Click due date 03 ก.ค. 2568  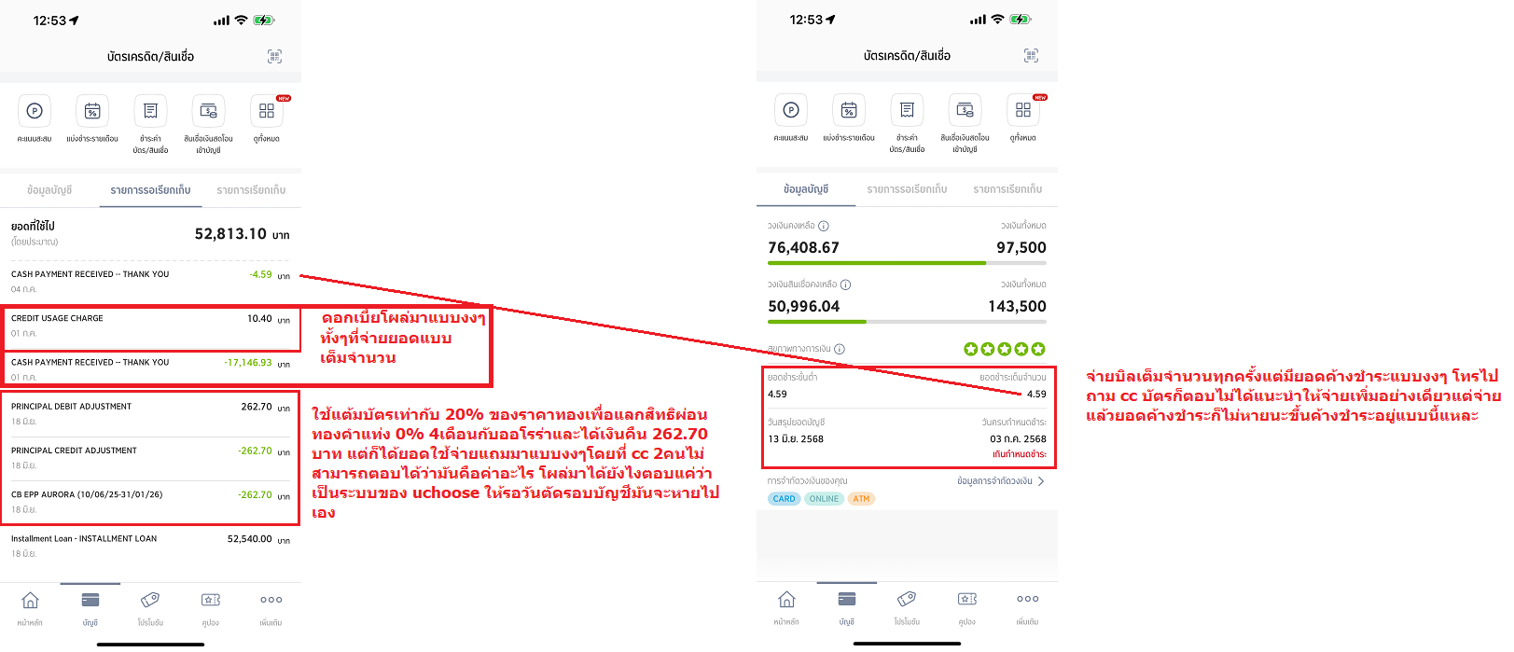click(1018, 438)
